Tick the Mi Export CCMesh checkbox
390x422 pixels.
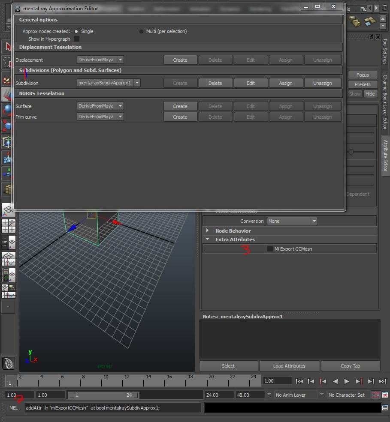pyautogui.click(x=270, y=249)
